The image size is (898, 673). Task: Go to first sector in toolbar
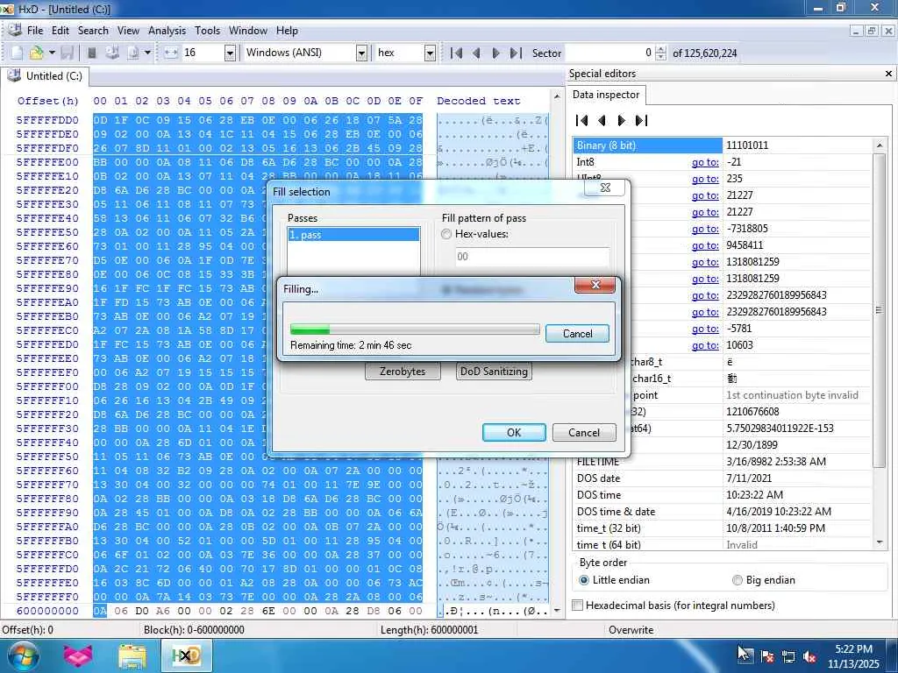click(456, 53)
